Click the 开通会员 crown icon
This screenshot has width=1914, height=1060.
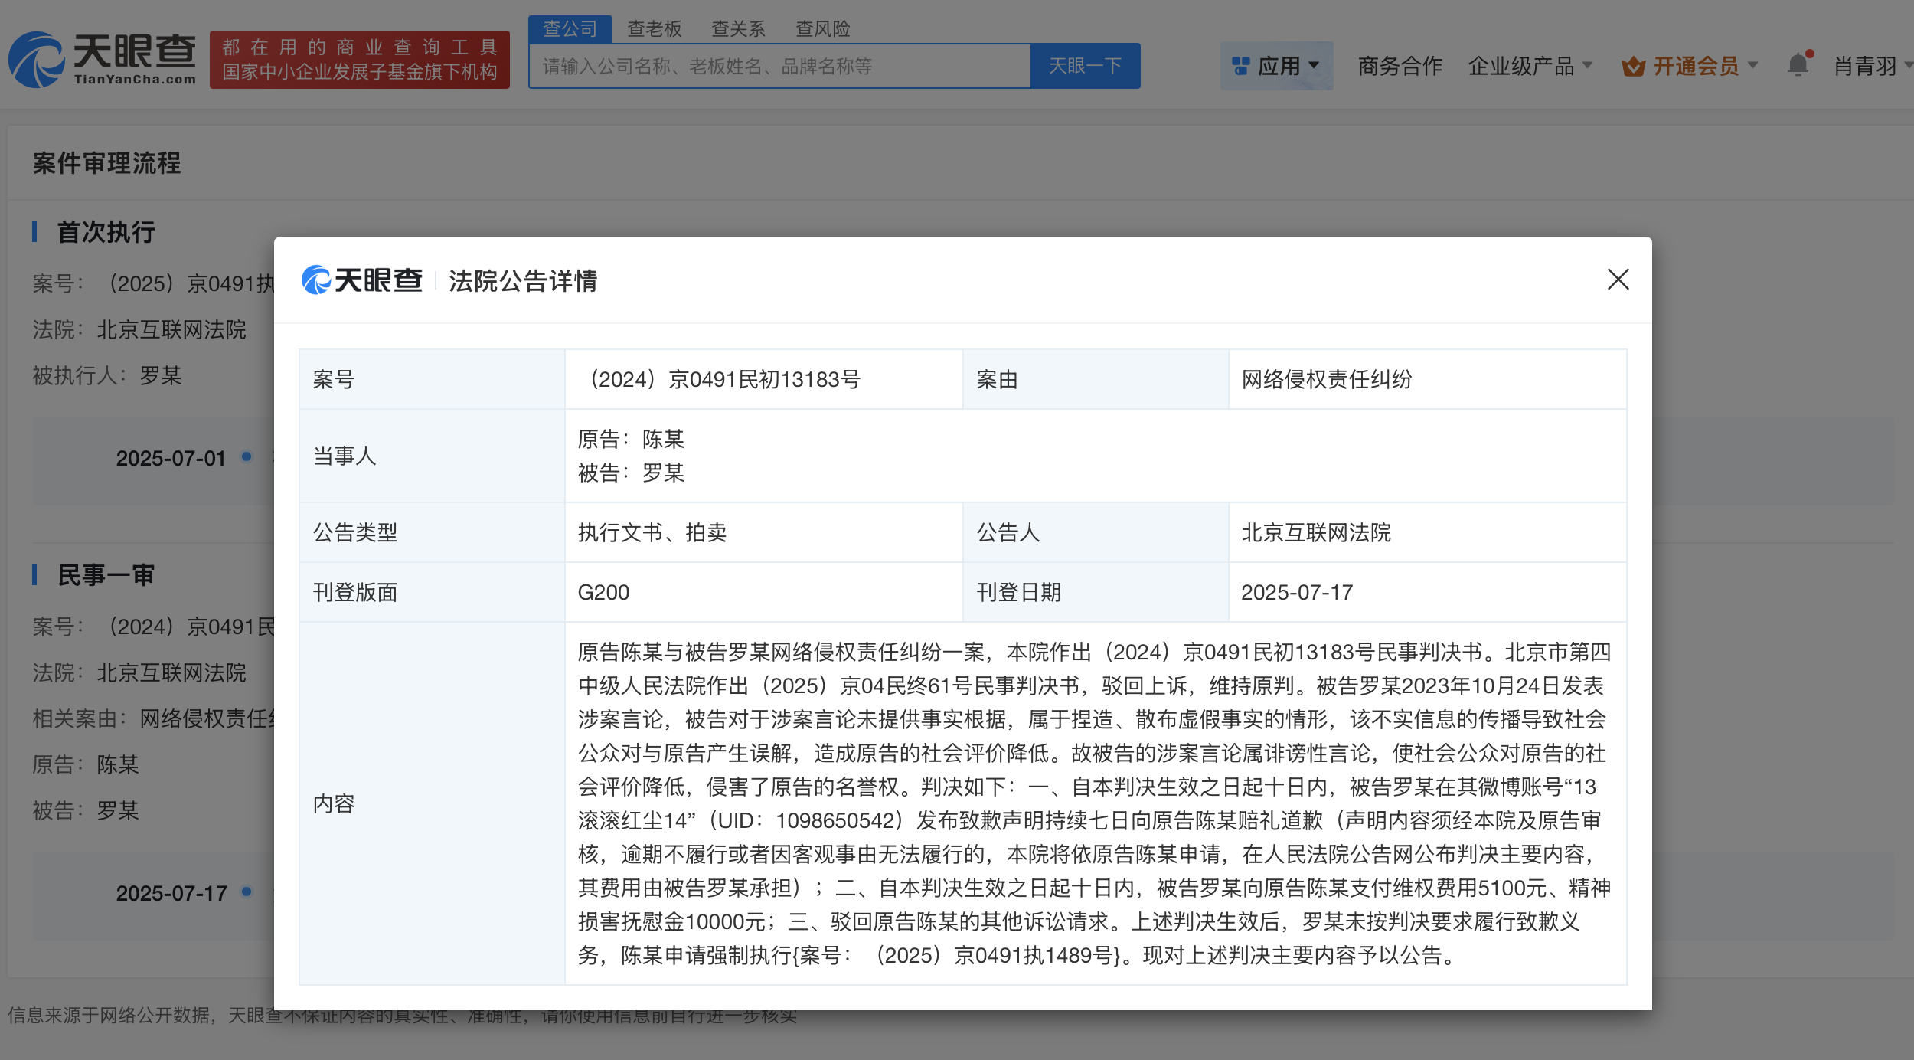point(1632,67)
